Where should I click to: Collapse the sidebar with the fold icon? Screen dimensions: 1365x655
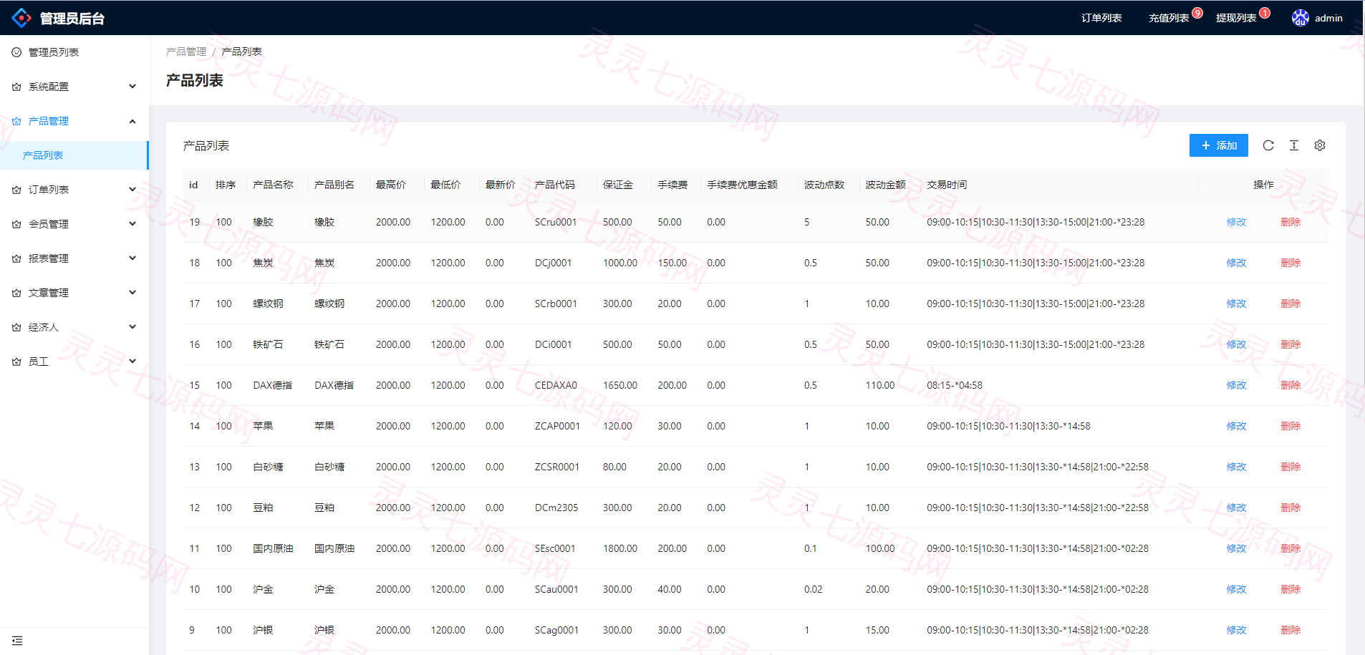17,641
